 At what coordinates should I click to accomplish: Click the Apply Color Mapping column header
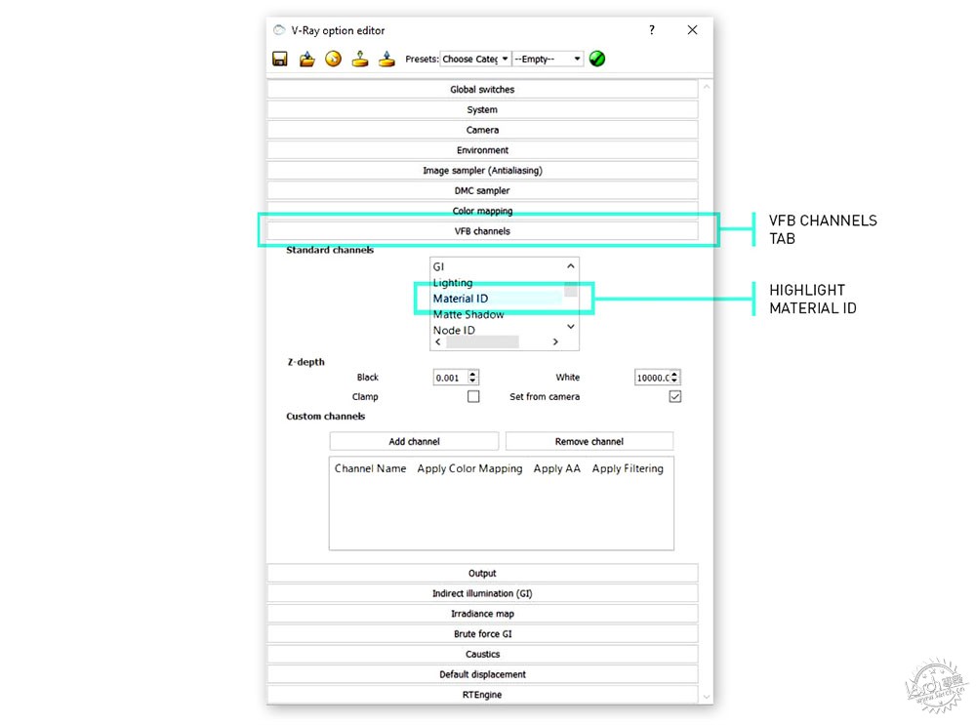click(470, 468)
